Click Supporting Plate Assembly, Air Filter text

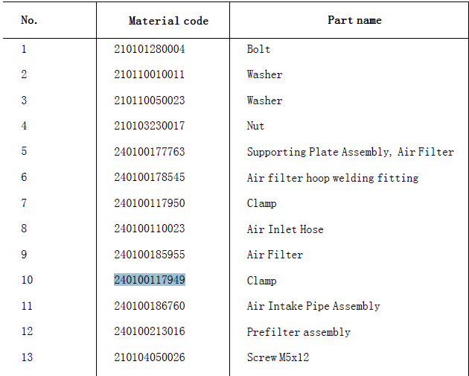tap(350, 152)
